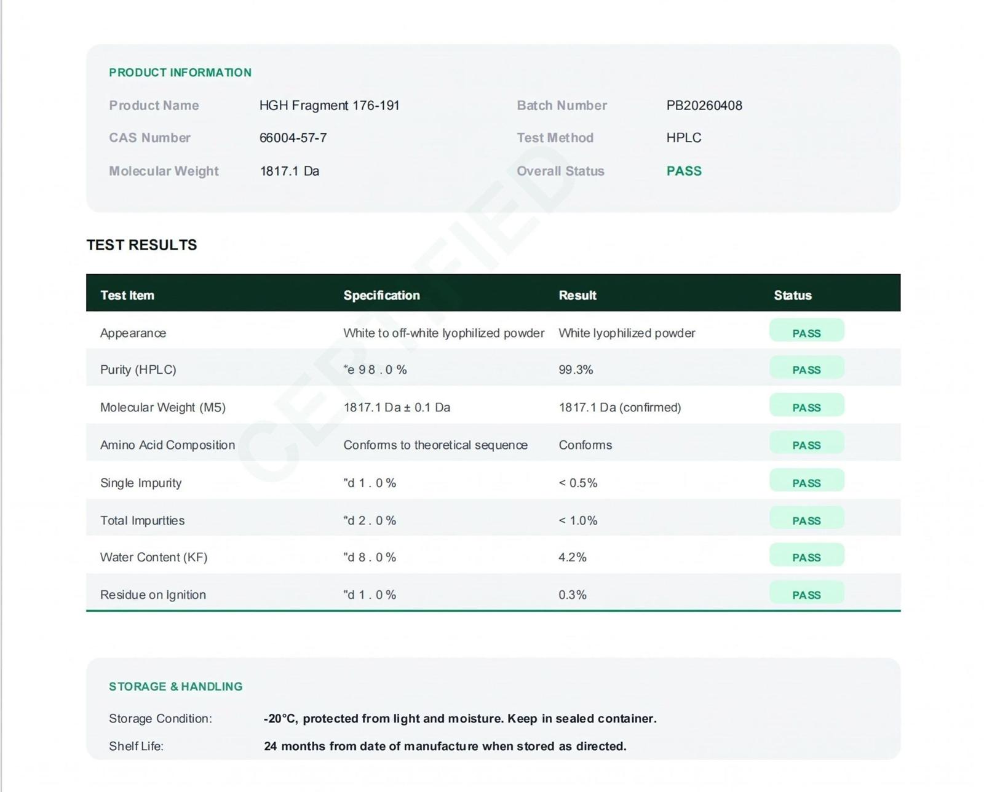Click PASS badge in Amino Acid Composition row

(x=806, y=443)
